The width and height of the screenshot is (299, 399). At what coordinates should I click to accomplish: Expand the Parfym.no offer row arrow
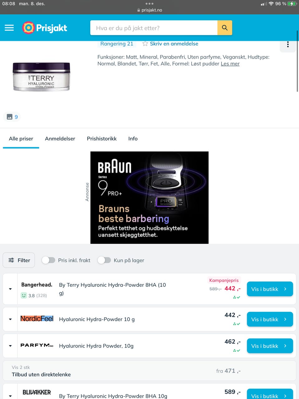[x=10, y=346]
